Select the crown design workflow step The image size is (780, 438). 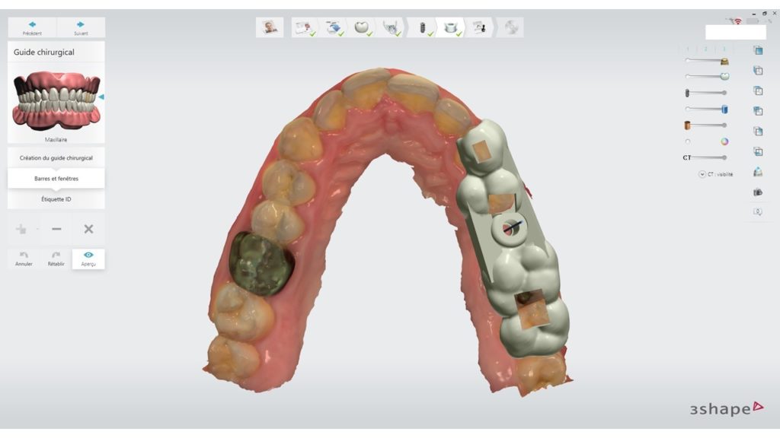[362, 27]
